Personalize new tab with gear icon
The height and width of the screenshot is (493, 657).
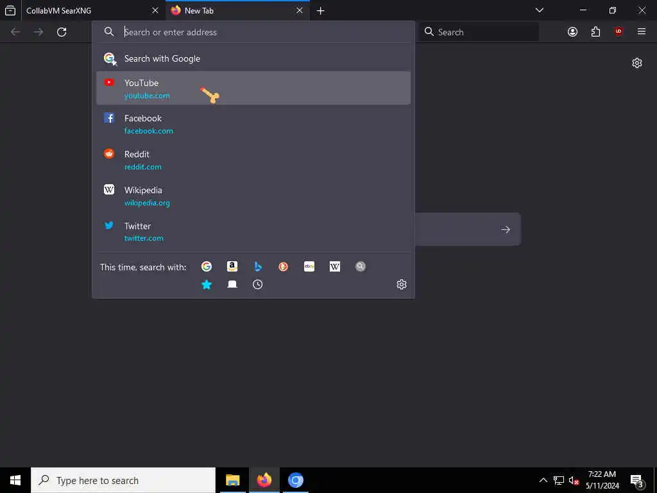tap(637, 64)
